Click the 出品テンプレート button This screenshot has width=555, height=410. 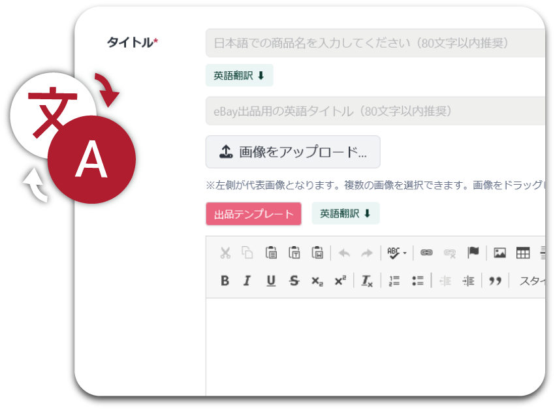[253, 214]
